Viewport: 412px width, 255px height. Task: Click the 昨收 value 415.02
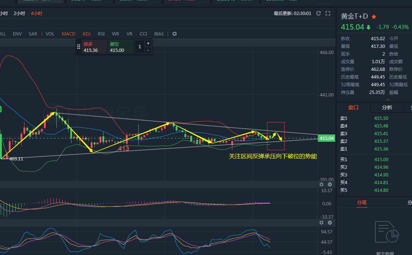(x=378, y=39)
